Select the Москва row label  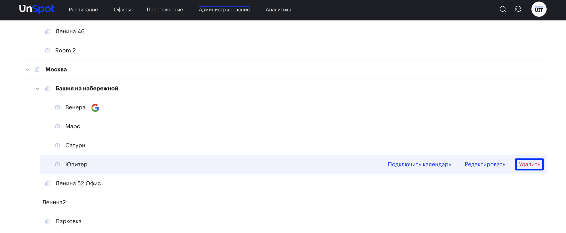coord(56,70)
